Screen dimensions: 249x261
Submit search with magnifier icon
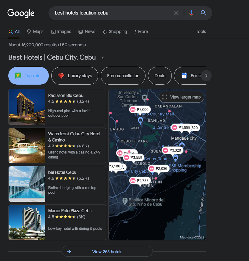203,13
